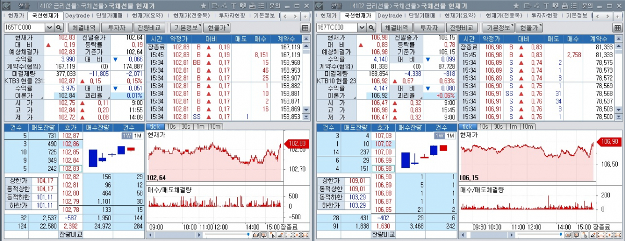
Task: Click 잔량비교 below the 165TC000 order book
Action: 70,234
